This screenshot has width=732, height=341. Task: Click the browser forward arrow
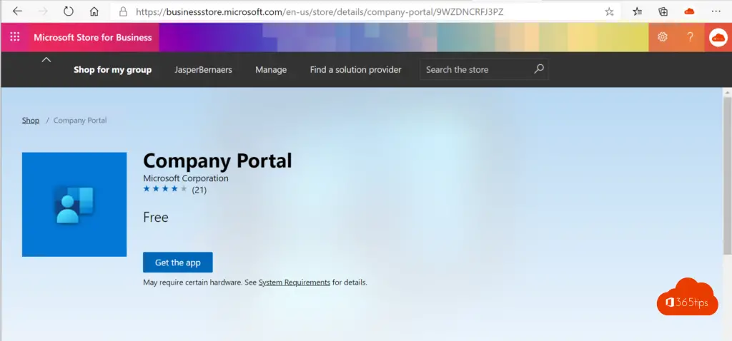[x=43, y=11]
